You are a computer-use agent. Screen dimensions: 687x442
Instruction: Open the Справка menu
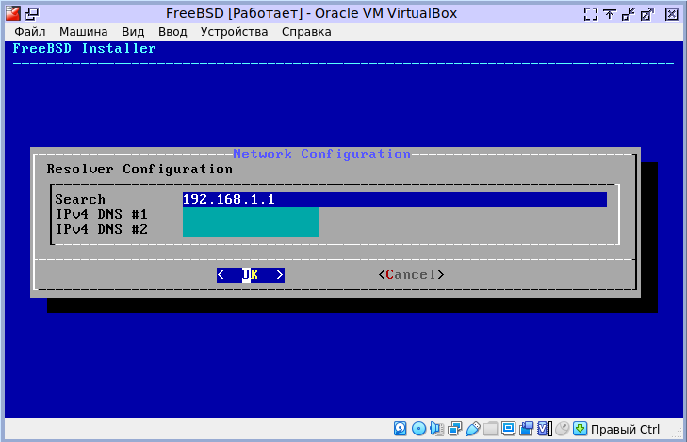[306, 32]
